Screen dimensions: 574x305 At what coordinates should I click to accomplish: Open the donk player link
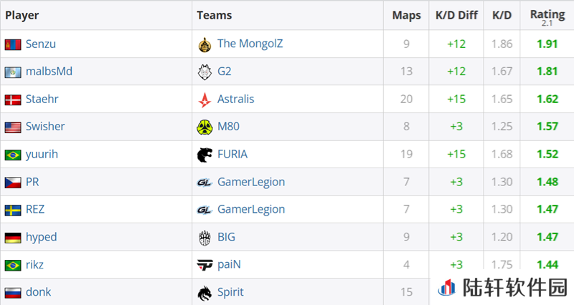click(39, 292)
